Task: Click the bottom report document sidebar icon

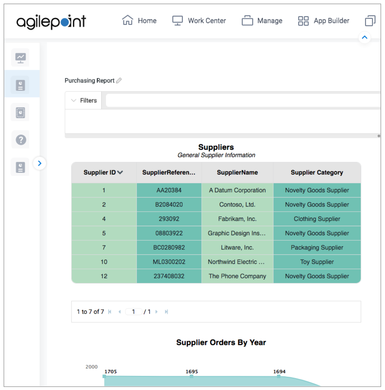Action: point(20,167)
